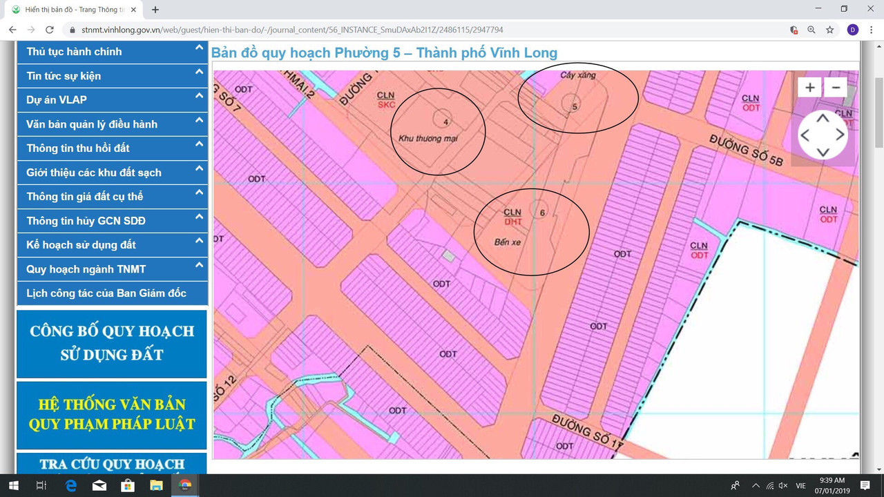Pan the map right with the arrow
The height and width of the screenshot is (497, 884).
(840, 135)
